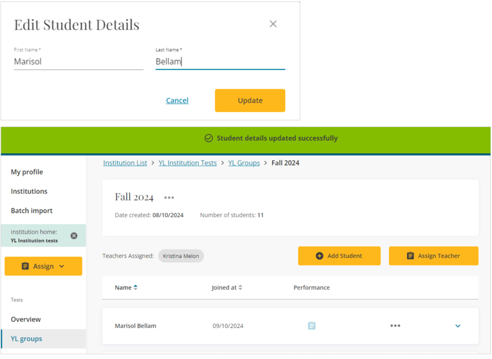Expand Marisol Bellam's row details
This screenshot has width=492, height=359.
[x=458, y=326]
